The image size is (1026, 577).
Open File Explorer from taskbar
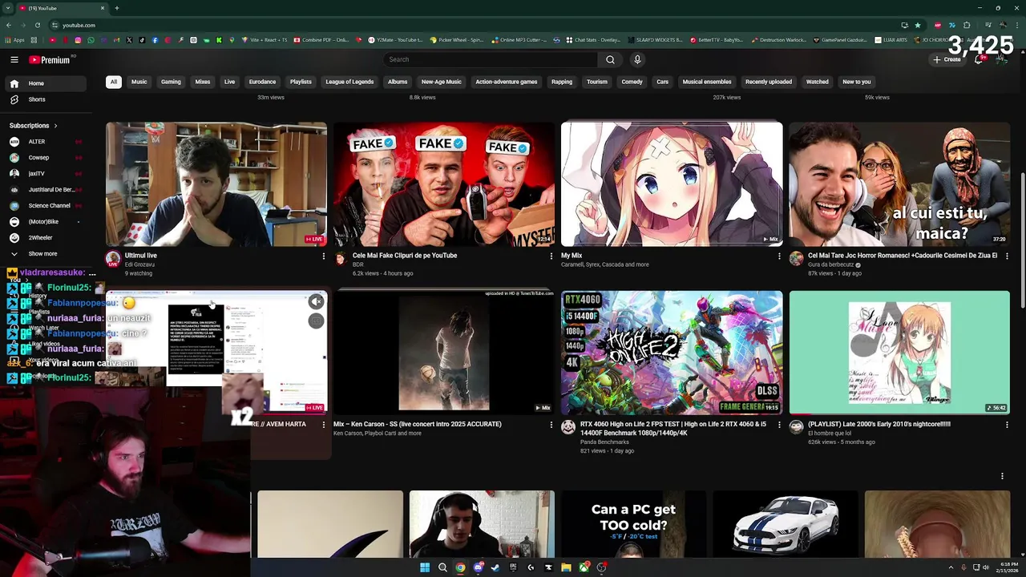[x=566, y=567]
